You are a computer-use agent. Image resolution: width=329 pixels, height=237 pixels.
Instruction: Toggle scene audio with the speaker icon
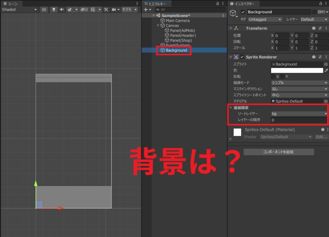click(61, 10)
